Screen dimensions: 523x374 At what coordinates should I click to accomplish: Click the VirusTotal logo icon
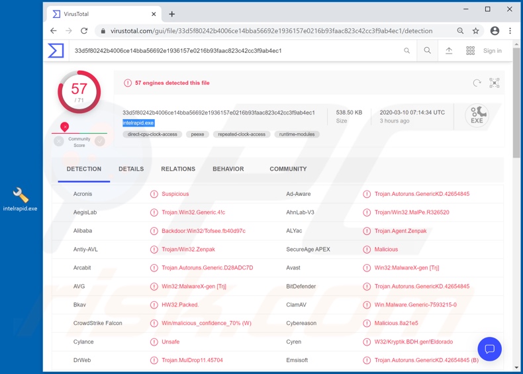(56, 51)
